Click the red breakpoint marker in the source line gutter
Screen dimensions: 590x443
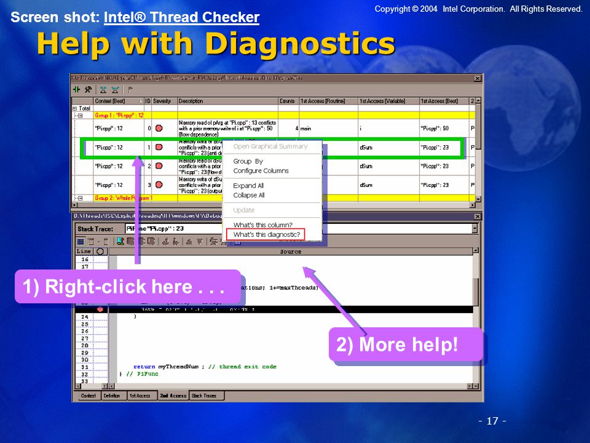pyautogui.click(x=100, y=309)
